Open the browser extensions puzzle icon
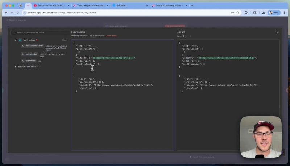The height and width of the screenshot is (166, 290). (x=246, y=13)
